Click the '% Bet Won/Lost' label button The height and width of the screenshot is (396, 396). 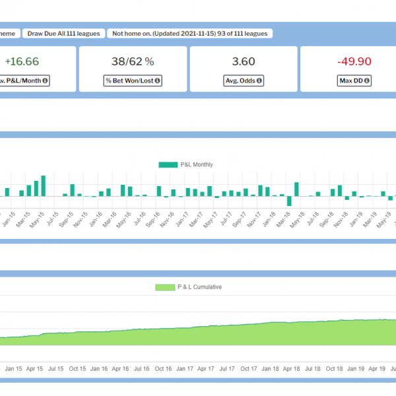pos(133,81)
